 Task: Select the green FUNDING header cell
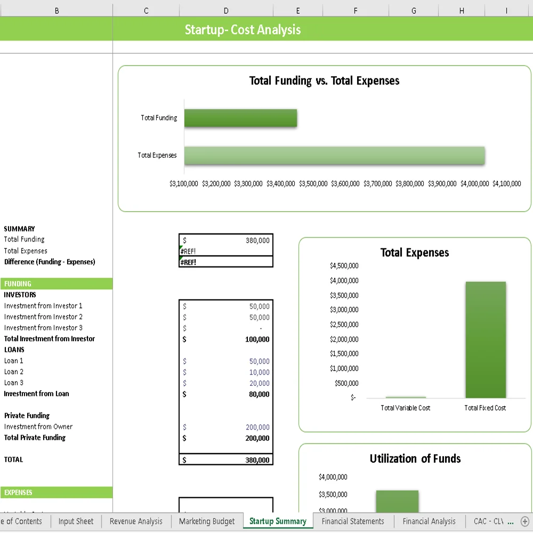coord(56,284)
